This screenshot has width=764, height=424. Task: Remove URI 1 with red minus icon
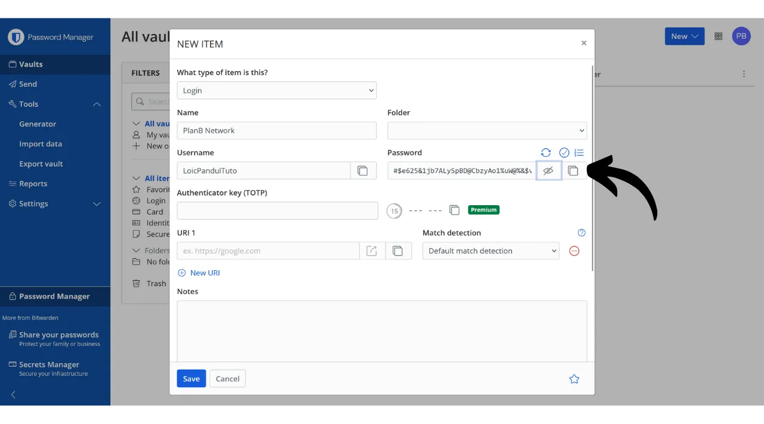(x=574, y=251)
